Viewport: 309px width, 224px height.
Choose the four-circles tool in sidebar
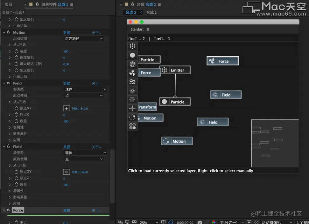(132, 126)
